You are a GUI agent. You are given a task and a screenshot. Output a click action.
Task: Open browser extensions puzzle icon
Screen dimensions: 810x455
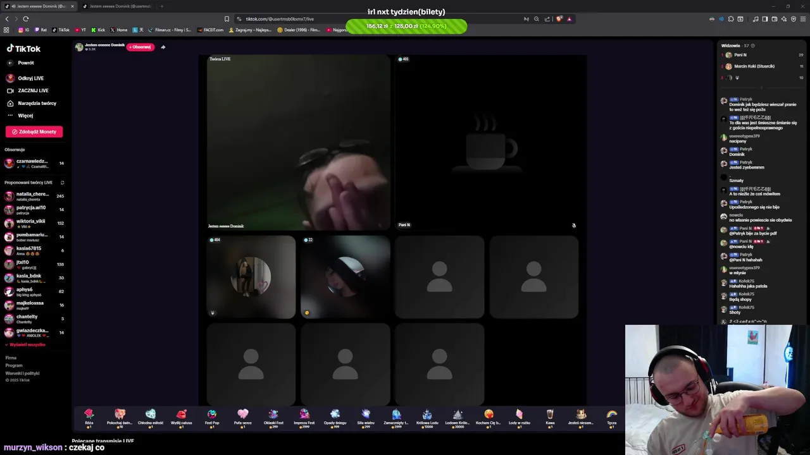tap(731, 19)
